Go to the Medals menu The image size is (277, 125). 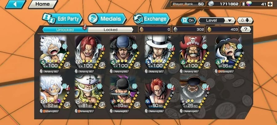click(x=107, y=19)
